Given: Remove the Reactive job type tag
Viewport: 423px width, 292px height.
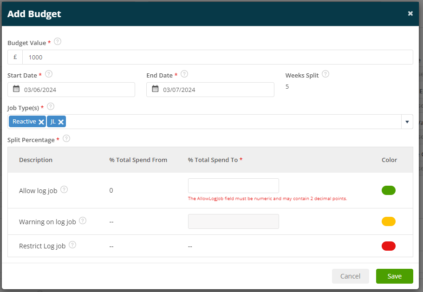Looking at the screenshot, I should (41, 122).
